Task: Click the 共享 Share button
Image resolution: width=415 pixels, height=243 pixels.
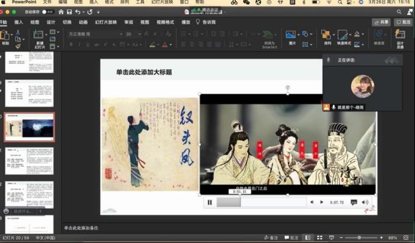Action: 381,22
